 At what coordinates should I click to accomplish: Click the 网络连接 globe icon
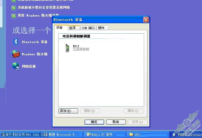[16, 66]
